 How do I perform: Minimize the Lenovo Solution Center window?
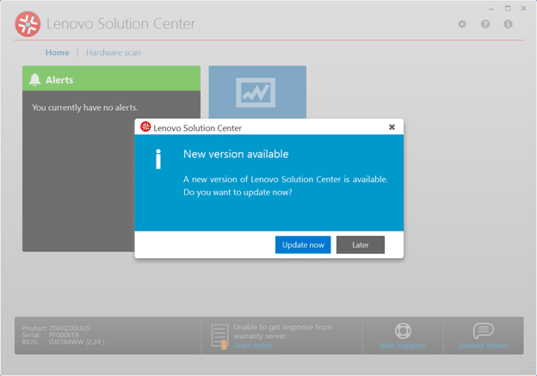click(x=491, y=9)
